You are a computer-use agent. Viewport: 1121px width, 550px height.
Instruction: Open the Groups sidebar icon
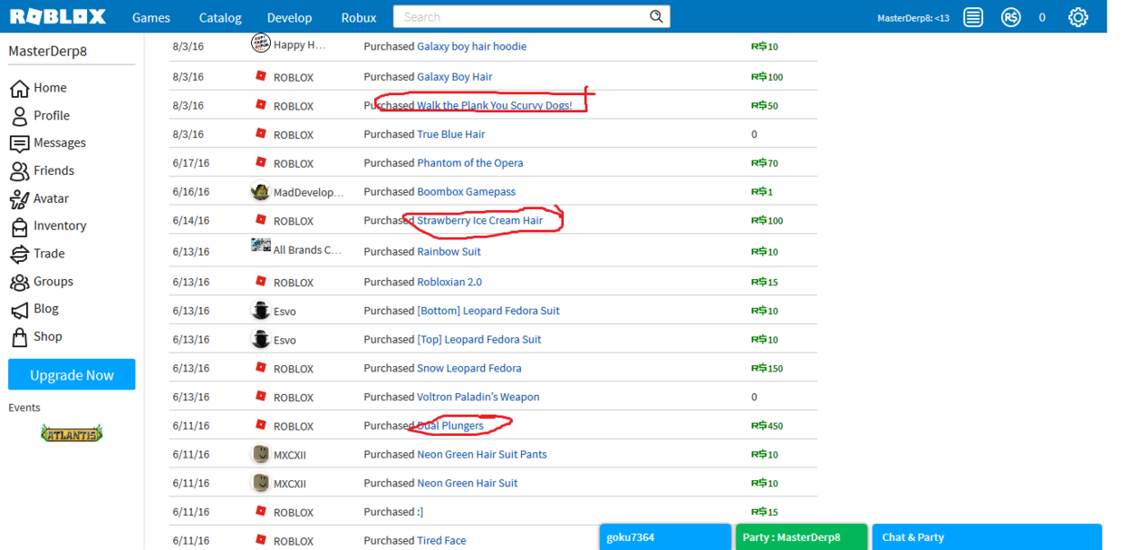pos(19,282)
